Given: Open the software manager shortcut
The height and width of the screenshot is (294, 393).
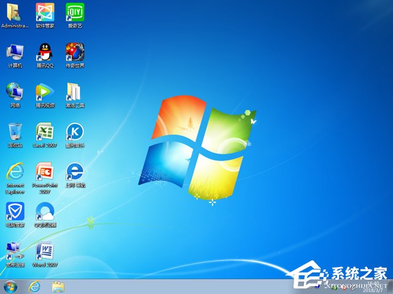Looking at the screenshot, I should (x=44, y=12).
